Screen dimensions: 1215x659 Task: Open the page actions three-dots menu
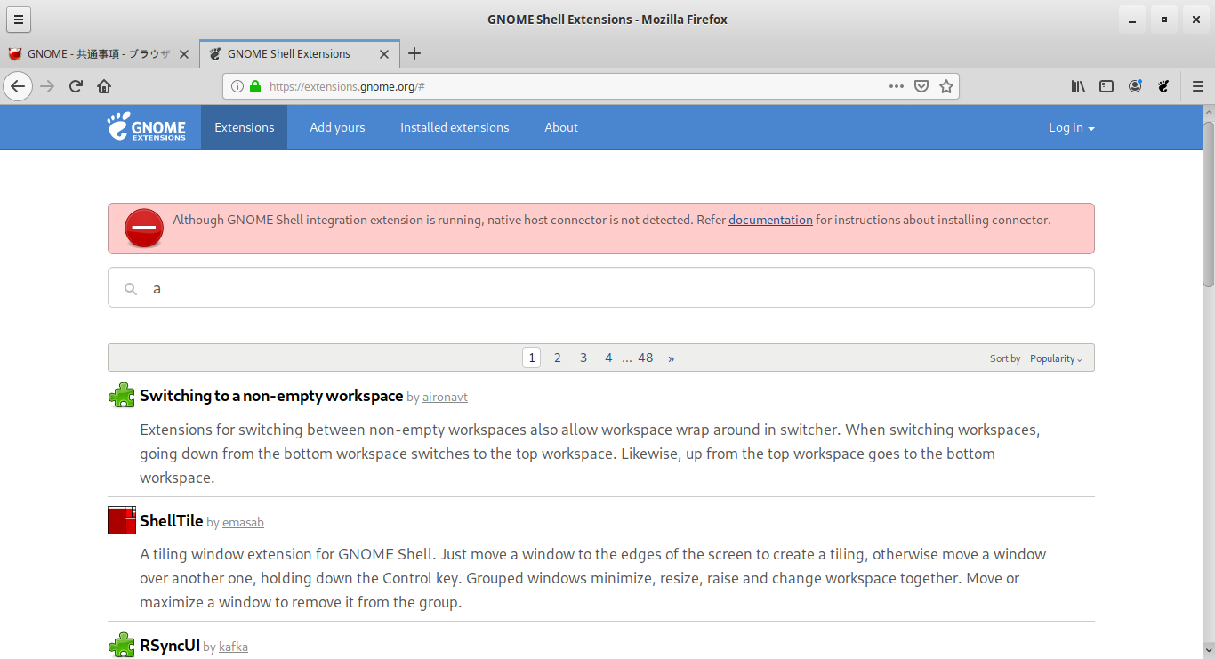pyautogui.click(x=896, y=86)
